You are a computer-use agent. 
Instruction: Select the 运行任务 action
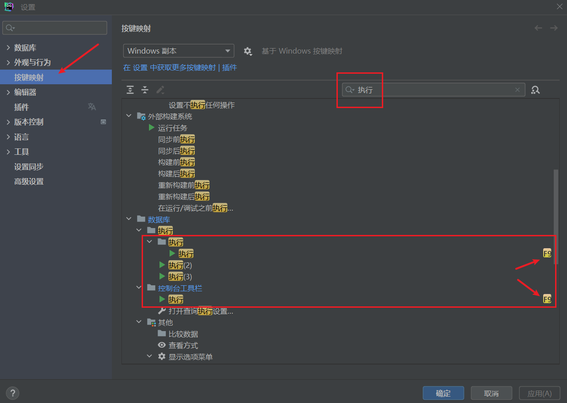point(172,128)
